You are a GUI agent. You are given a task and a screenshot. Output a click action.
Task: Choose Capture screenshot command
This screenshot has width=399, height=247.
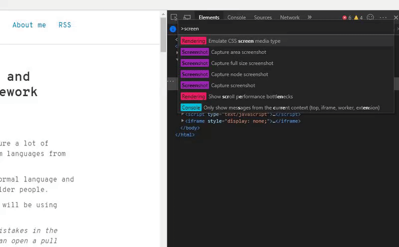coord(286,85)
